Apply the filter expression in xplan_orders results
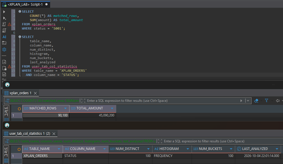283x164 pixels. [x=241, y=101]
